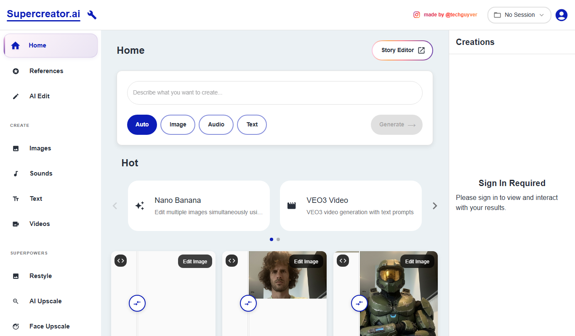This screenshot has width=575, height=336.
Task: Click the comparison slider handle on curly-haired man card
Action: coord(248,303)
